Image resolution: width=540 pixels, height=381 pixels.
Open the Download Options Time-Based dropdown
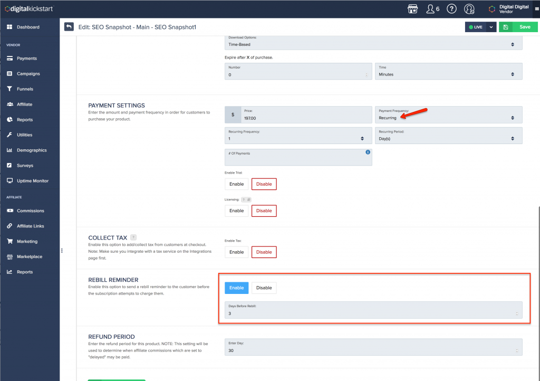[374, 42]
